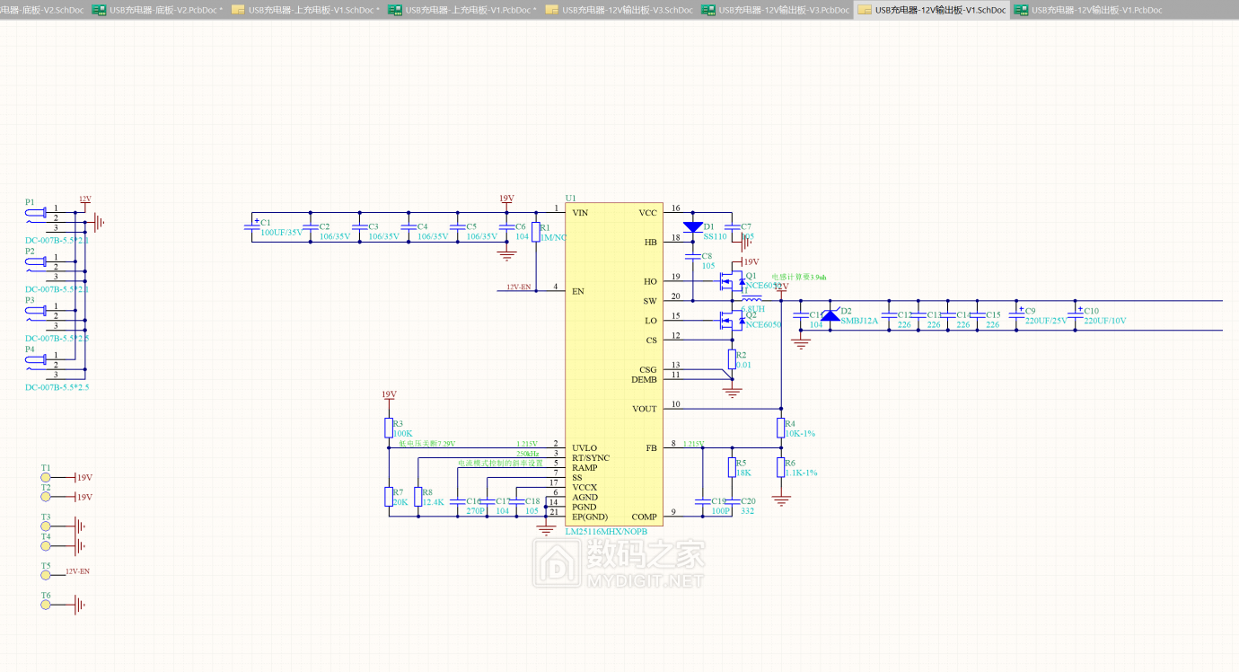Select resistor R3 symbol

tap(389, 428)
